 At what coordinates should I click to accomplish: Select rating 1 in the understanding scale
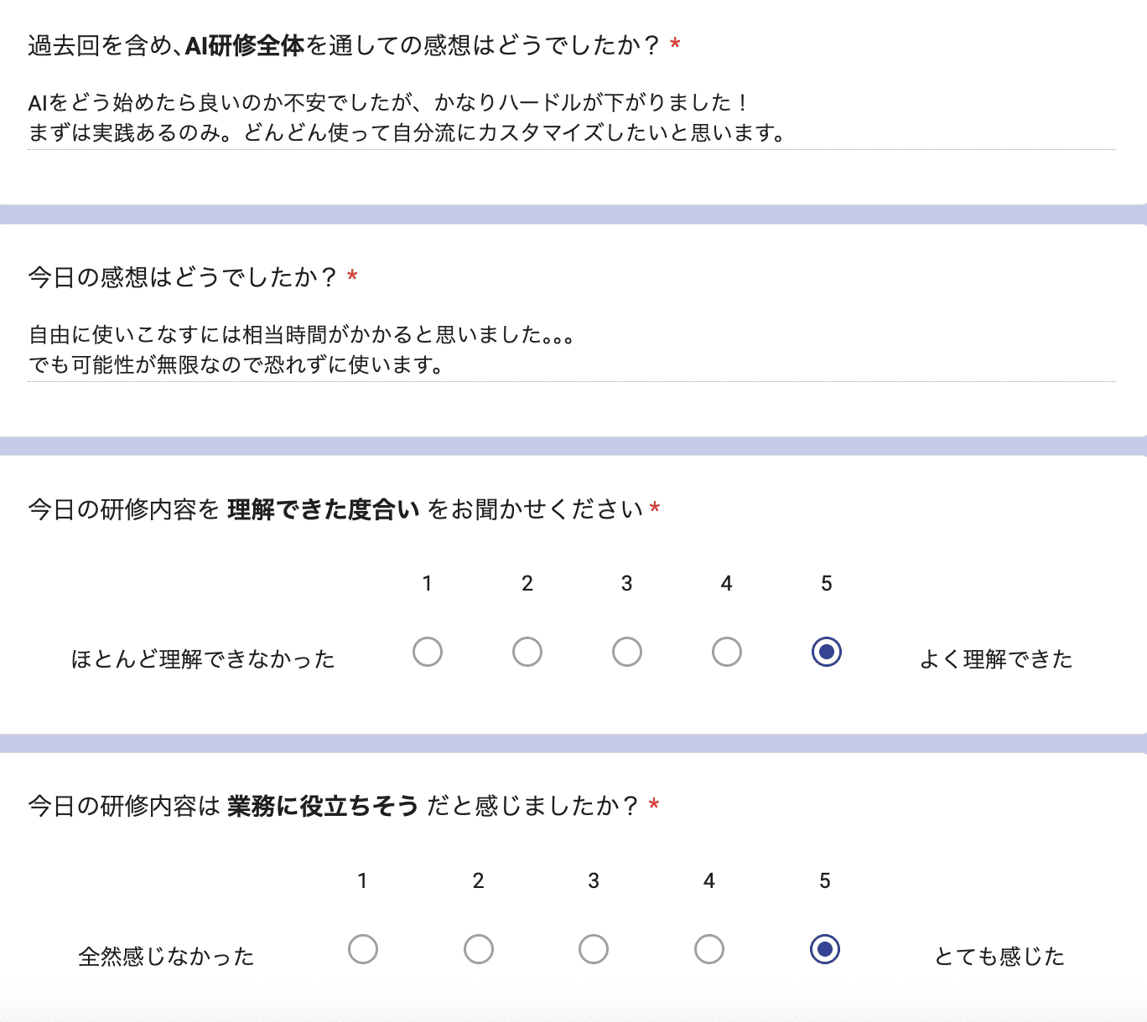pyautogui.click(x=428, y=651)
